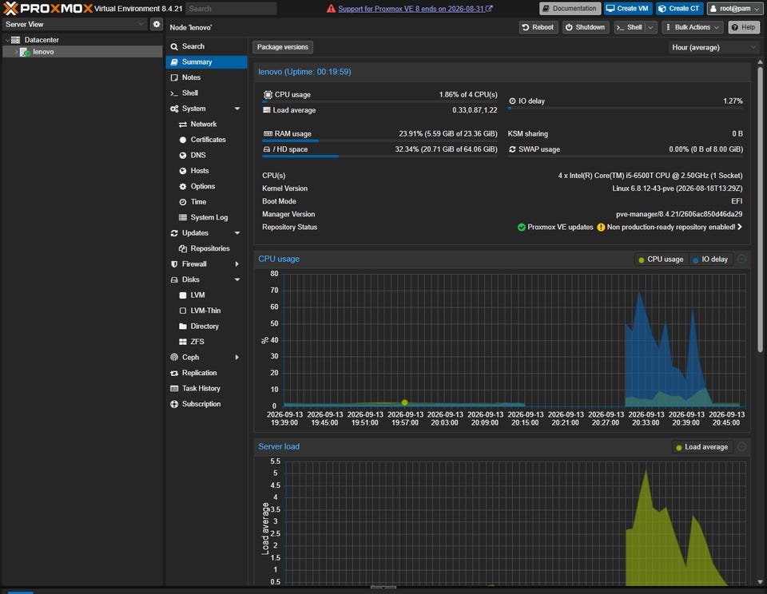The width and height of the screenshot is (767, 594).
Task: Click the summary panel vertical scrollbar
Action: pos(760,209)
